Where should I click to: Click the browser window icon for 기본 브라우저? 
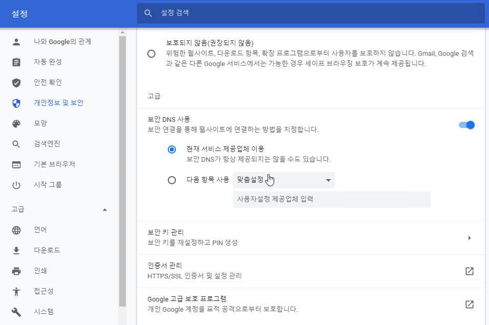pos(16,165)
